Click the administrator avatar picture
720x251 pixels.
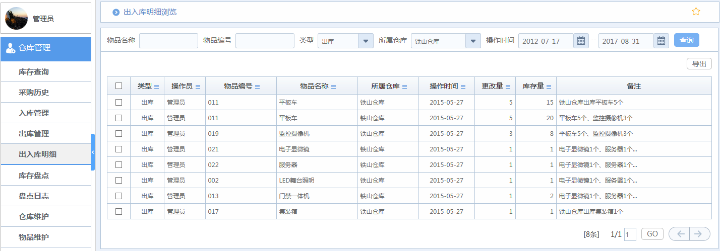tap(16, 18)
